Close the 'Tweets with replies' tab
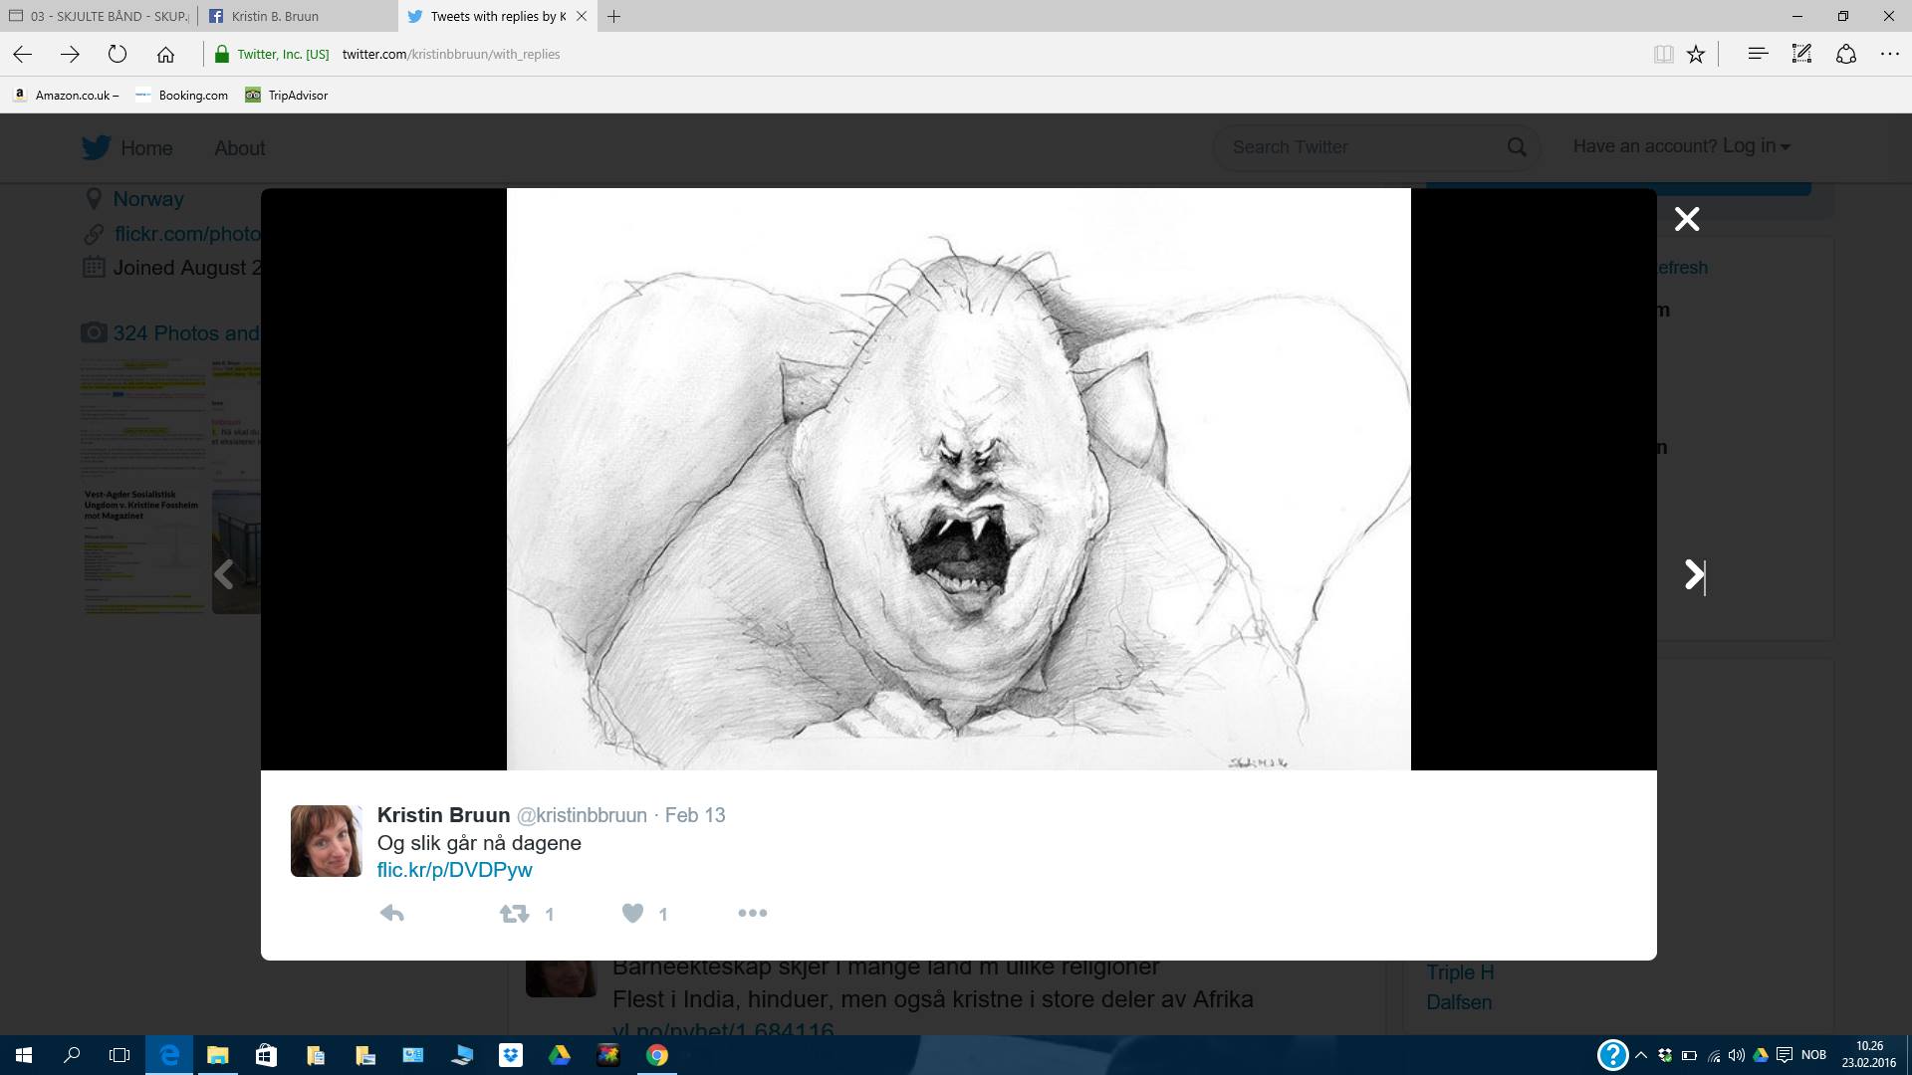This screenshot has height=1075, width=1912. click(582, 16)
